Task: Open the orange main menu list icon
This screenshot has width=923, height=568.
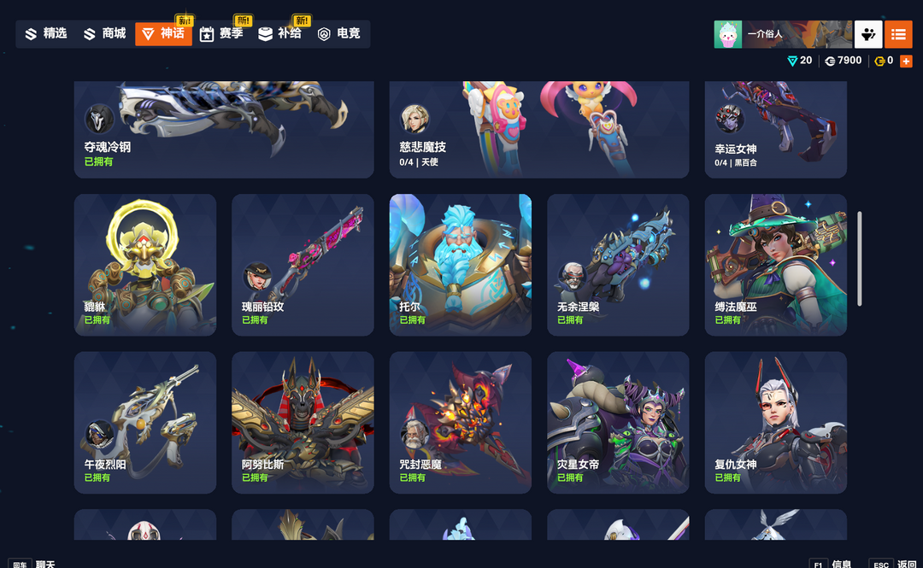Action: click(897, 34)
